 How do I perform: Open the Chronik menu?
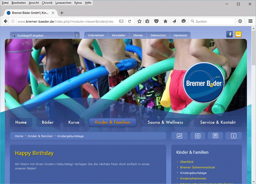47,3
